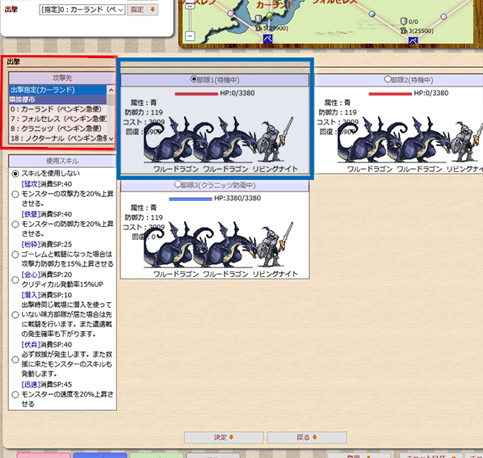Click the HP:3380/3380 text in 部隊3
Screen dimensions: 483x458
point(237,198)
